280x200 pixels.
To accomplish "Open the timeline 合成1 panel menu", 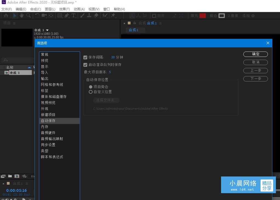I will click(x=27, y=183).
